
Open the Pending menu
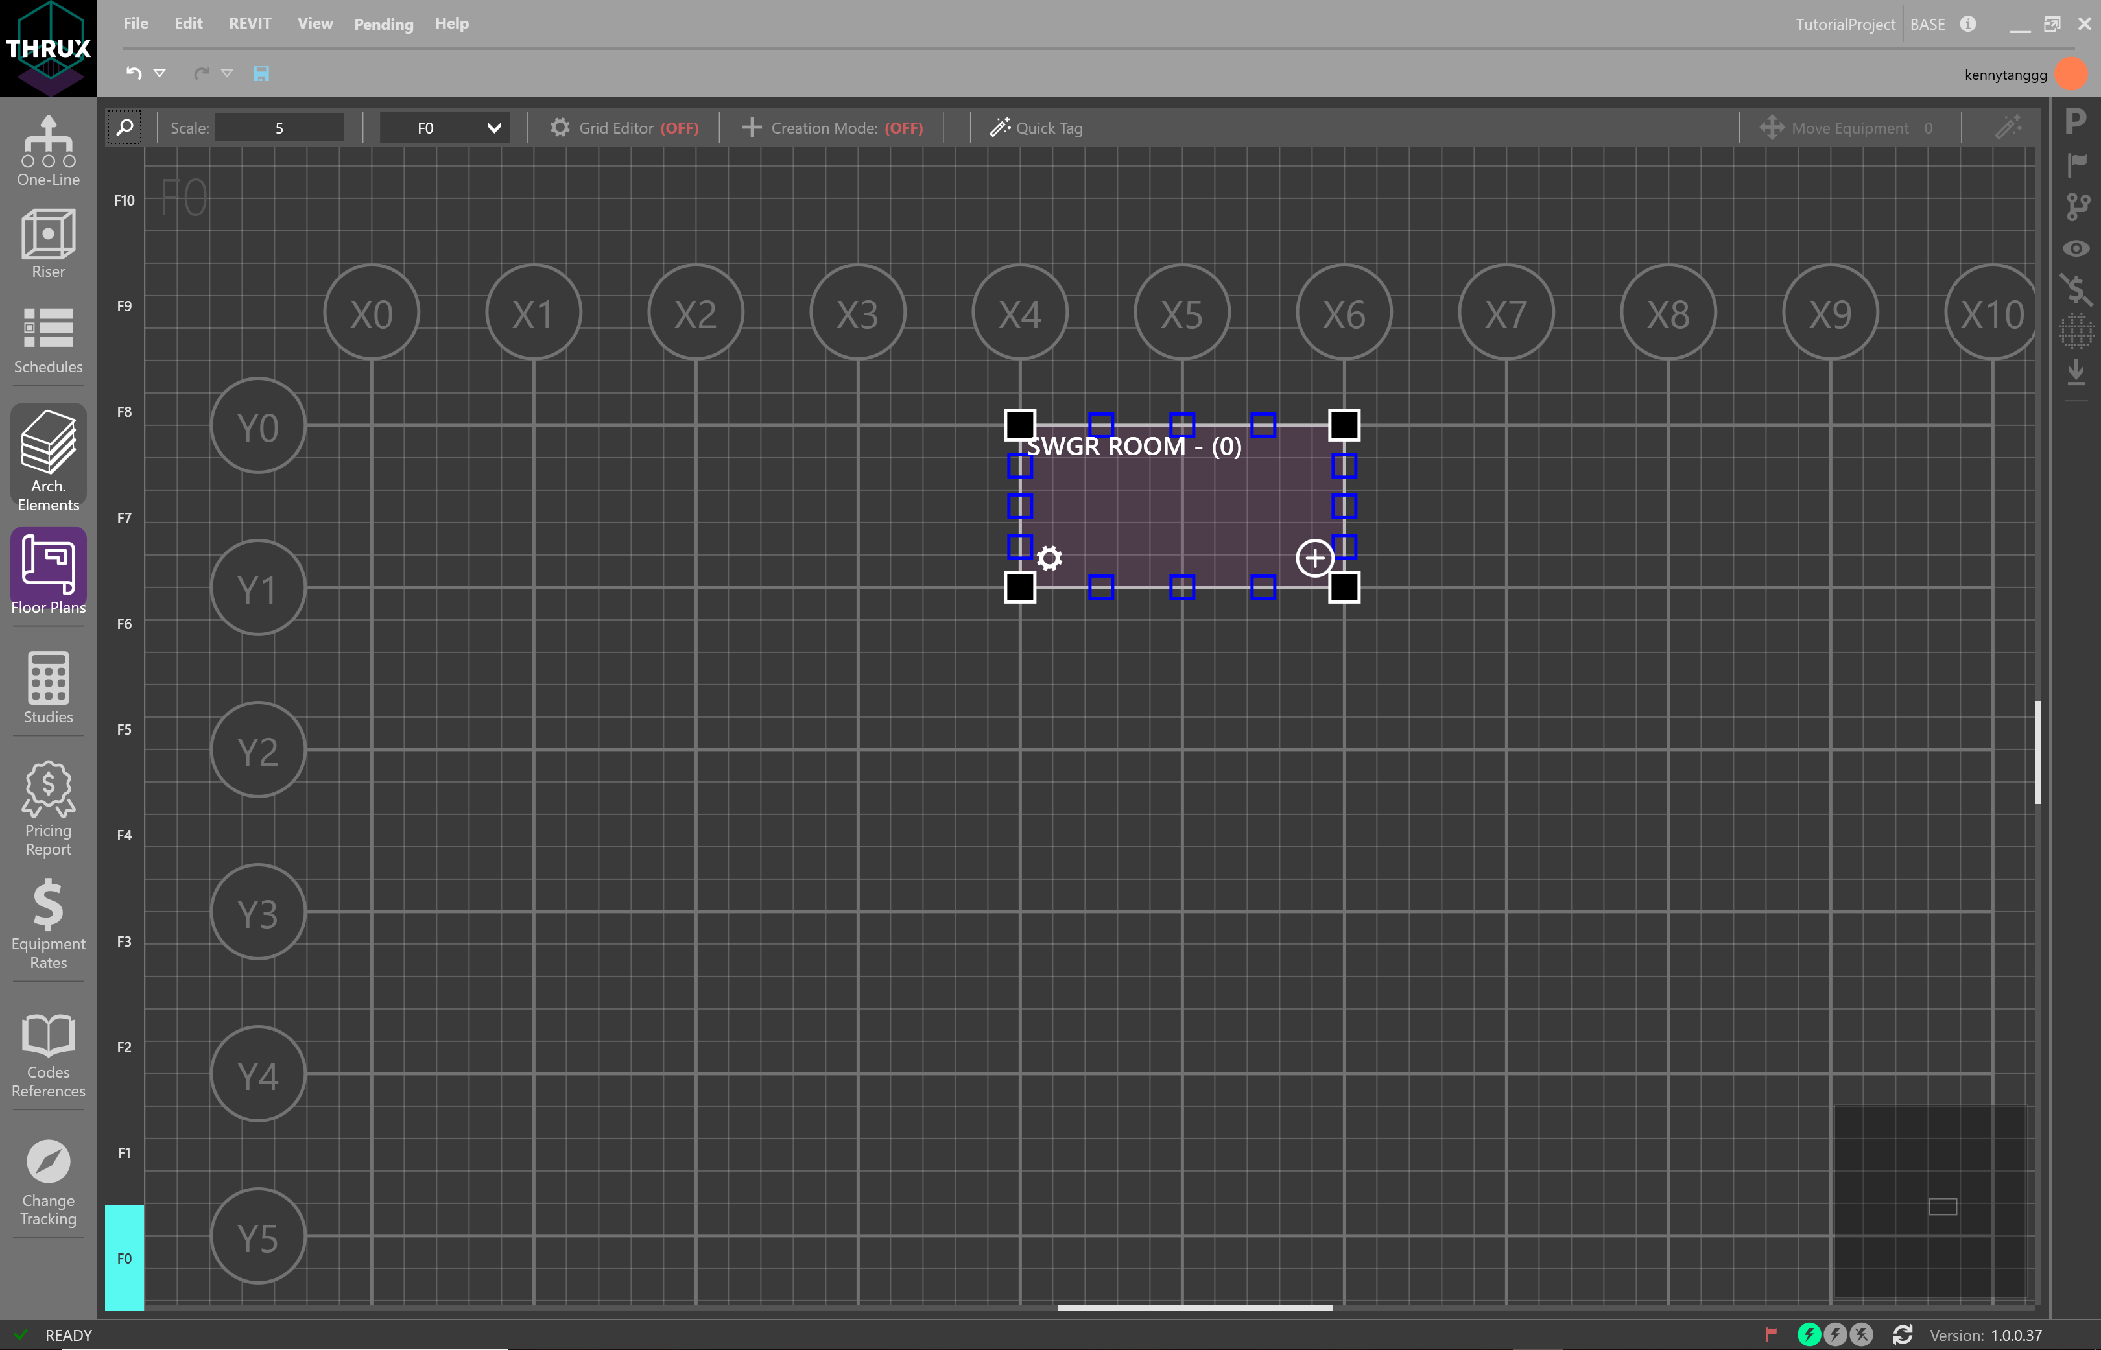coord(383,24)
